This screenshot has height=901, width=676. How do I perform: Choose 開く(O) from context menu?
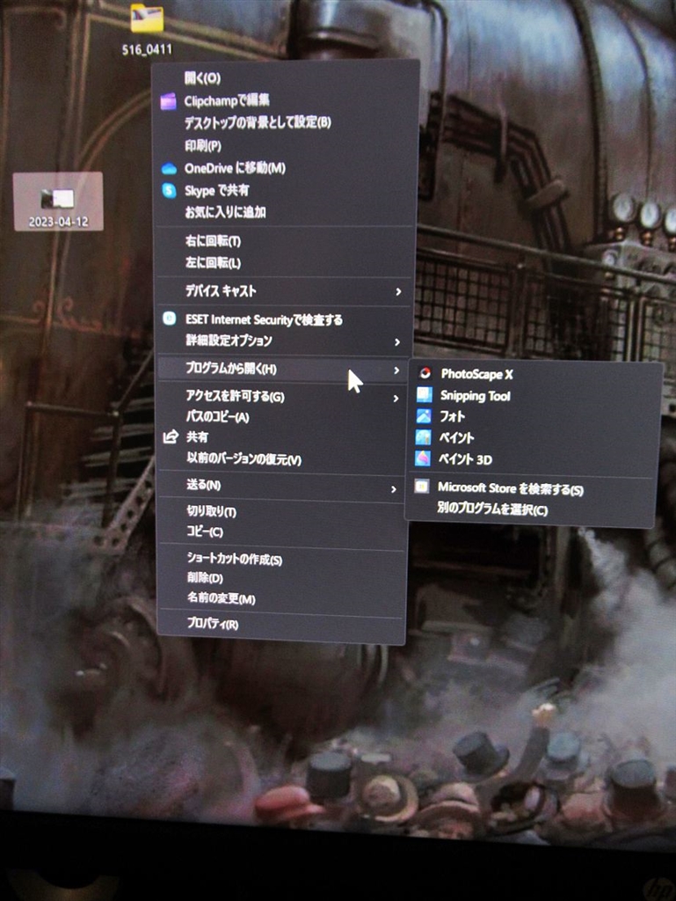(202, 78)
